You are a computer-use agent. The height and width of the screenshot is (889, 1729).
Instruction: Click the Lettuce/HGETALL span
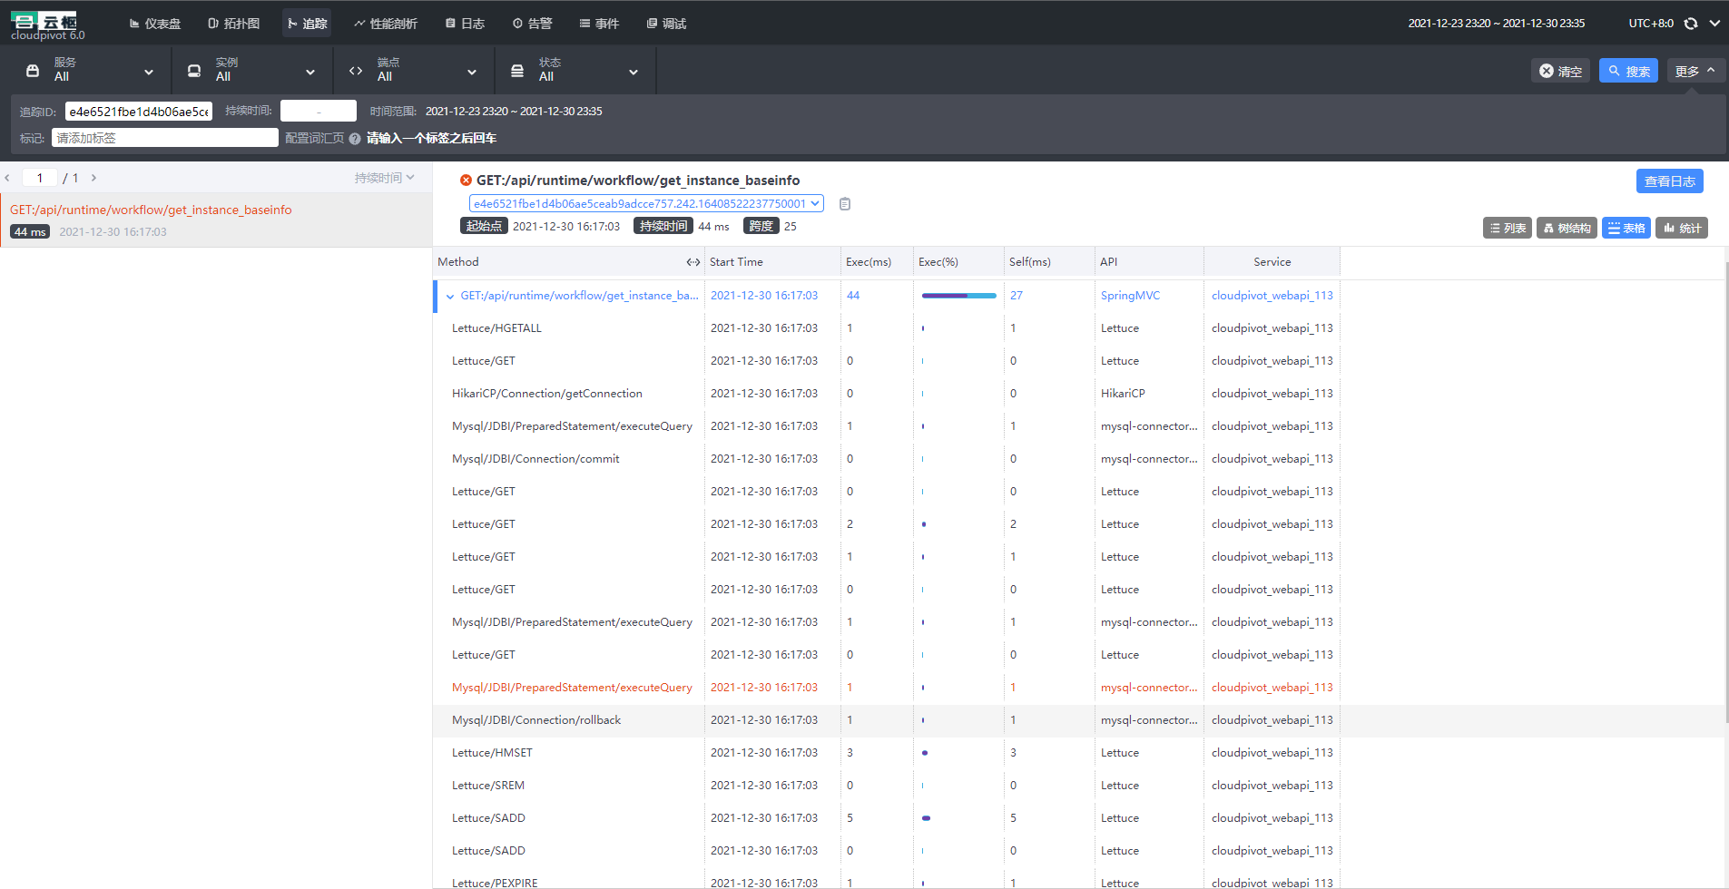click(x=496, y=328)
